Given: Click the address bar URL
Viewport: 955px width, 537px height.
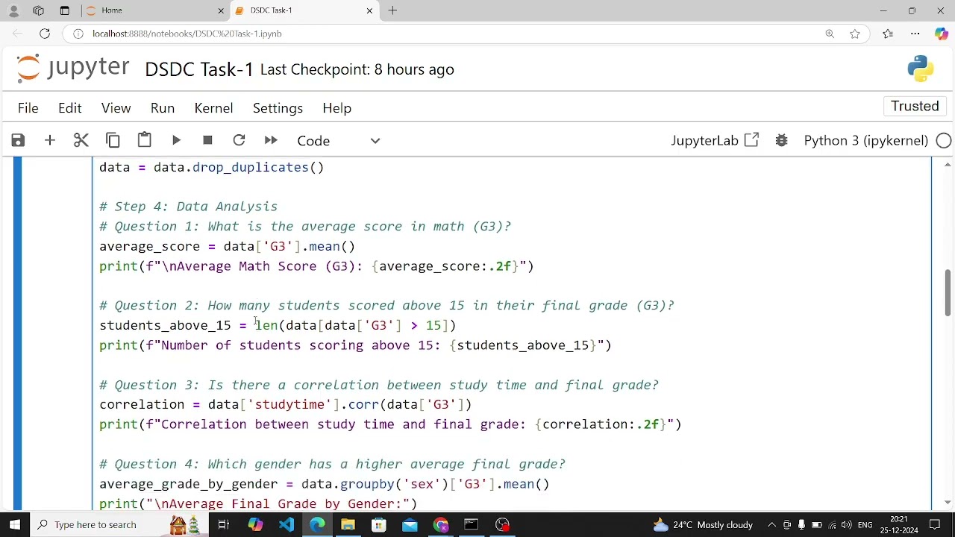Looking at the screenshot, I should point(187,34).
